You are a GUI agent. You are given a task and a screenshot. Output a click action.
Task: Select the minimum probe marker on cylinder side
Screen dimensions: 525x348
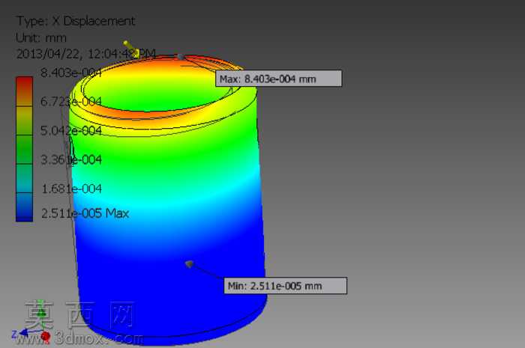190,264
